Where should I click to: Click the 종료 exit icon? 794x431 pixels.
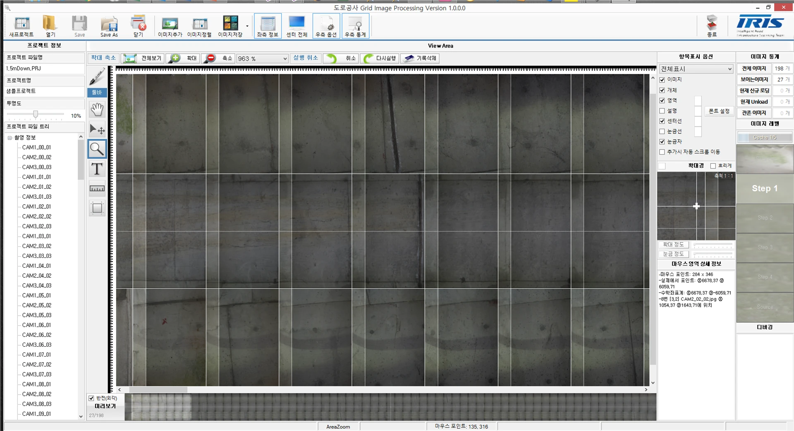point(712,26)
